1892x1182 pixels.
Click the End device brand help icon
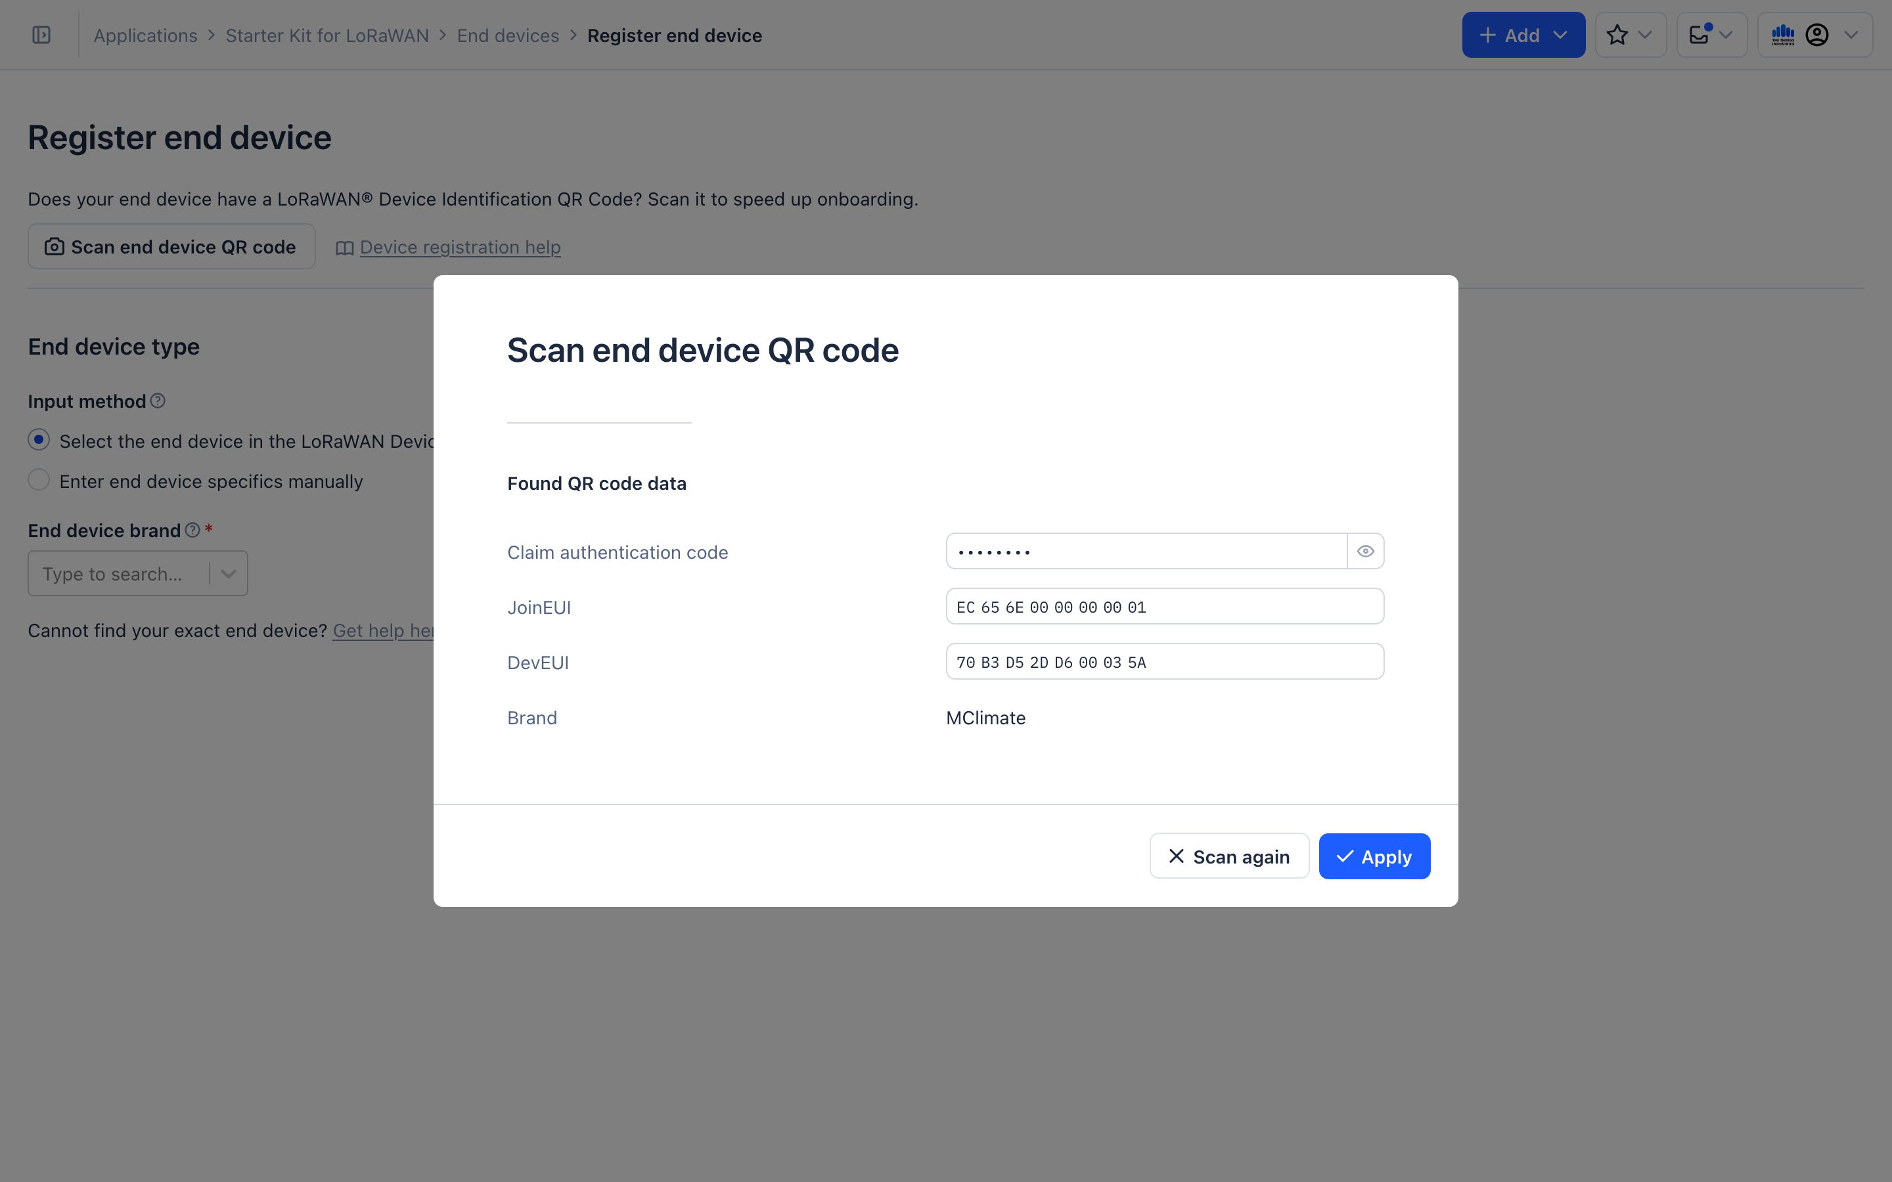pos(192,530)
